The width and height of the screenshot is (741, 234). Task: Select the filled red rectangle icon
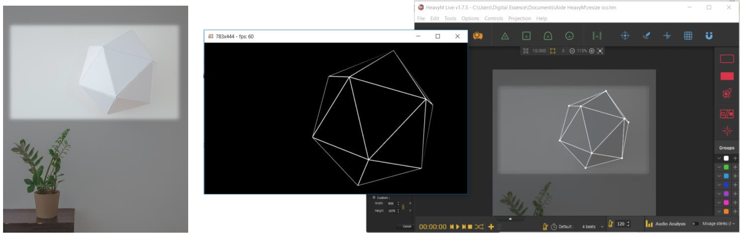pyautogui.click(x=727, y=76)
